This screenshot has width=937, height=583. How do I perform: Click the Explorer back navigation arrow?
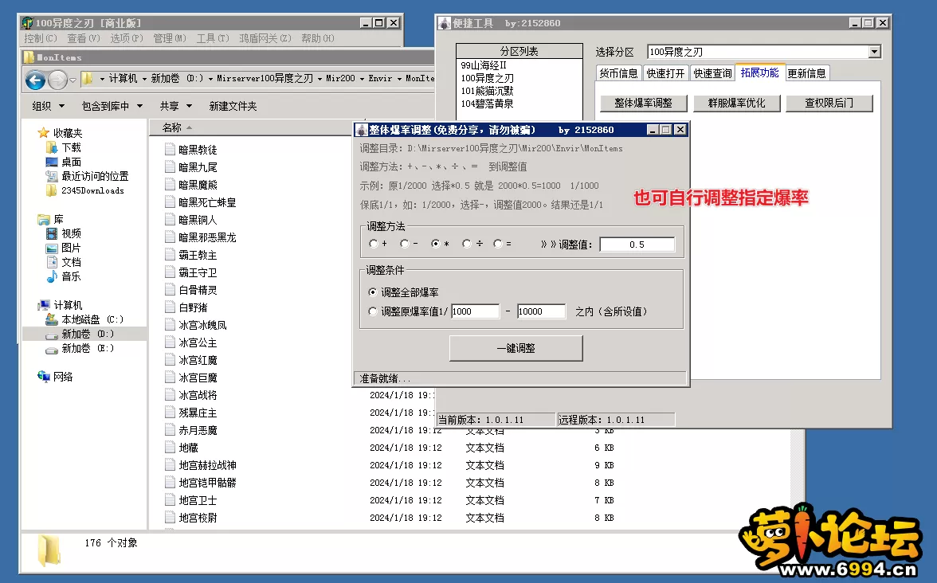[x=35, y=80]
